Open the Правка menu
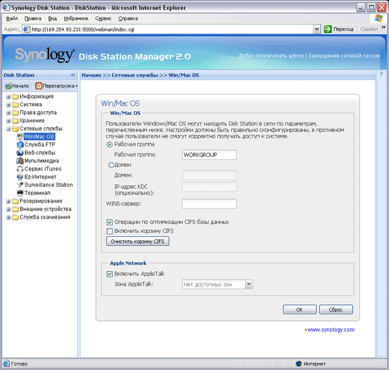 click(x=33, y=18)
